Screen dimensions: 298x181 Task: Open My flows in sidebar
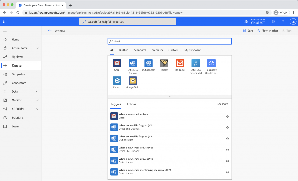pyautogui.click(x=21, y=57)
